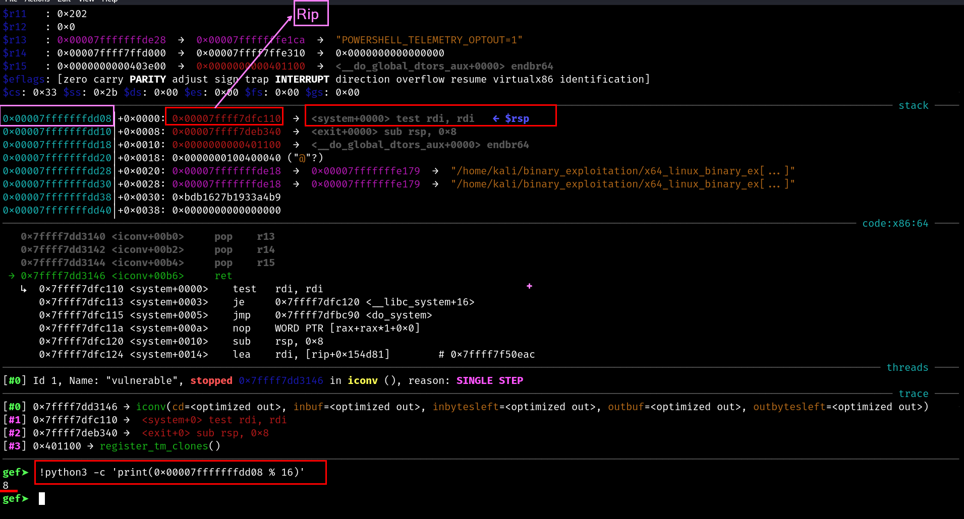Screen dimensions: 964x519
Task: Click the green arrow beside ret instruction
Action: click(11, 276)
